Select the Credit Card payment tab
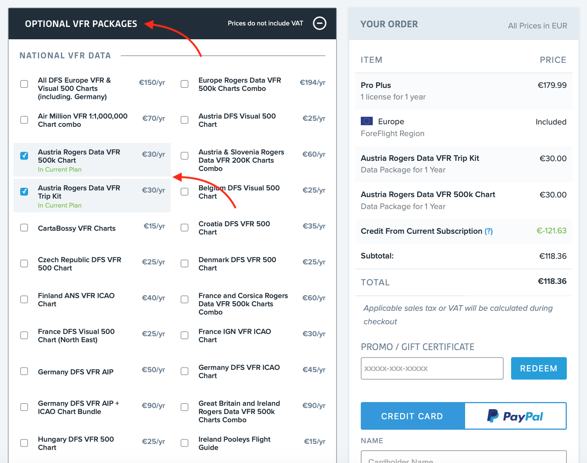 coord(412,416)
